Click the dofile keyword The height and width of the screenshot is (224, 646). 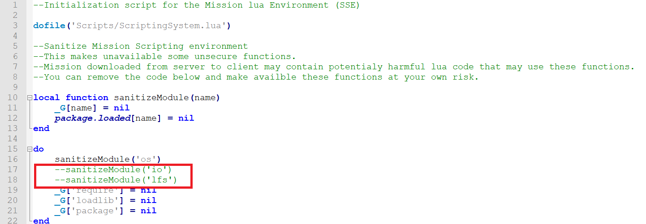tap(49, 25)
